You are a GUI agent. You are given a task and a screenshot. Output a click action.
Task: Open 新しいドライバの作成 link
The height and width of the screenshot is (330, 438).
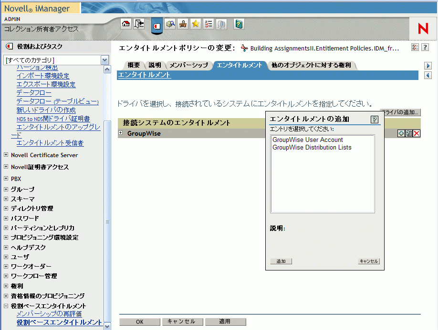tap(46, 110)
